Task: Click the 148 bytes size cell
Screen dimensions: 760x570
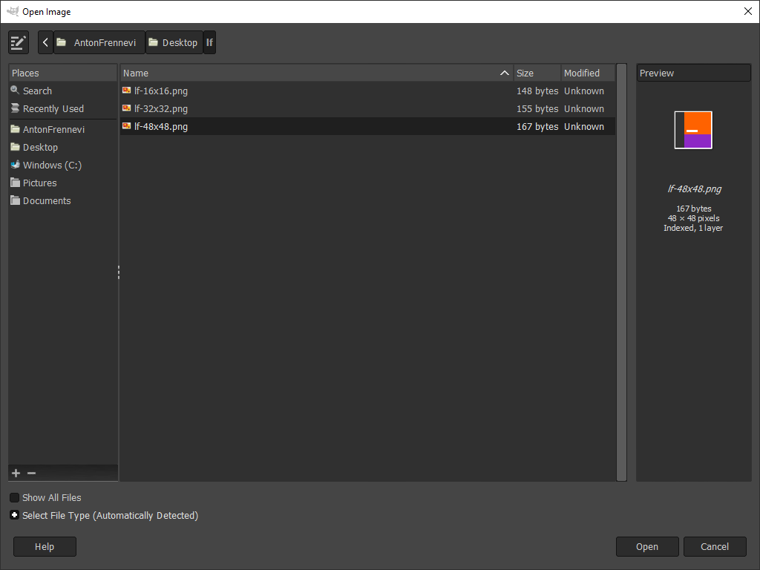Action: (537, 91)
